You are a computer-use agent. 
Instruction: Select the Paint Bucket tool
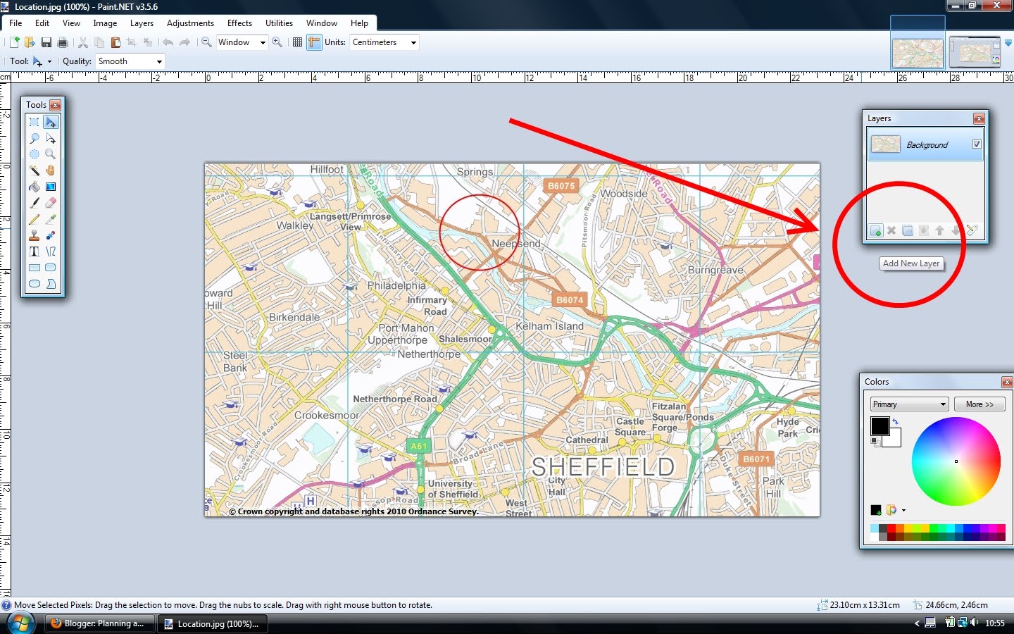click(x=34, y=187)
